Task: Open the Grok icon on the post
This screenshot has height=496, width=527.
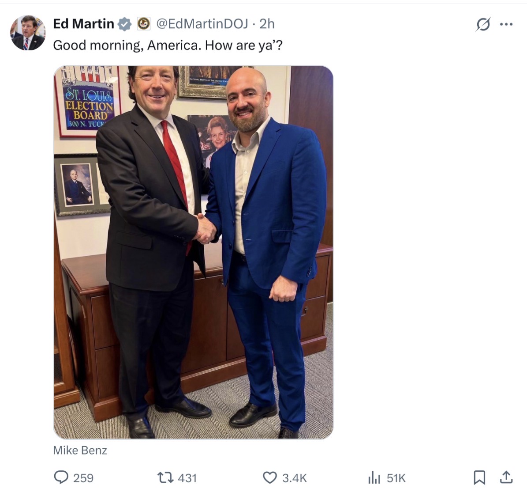Action: point(483,24)
